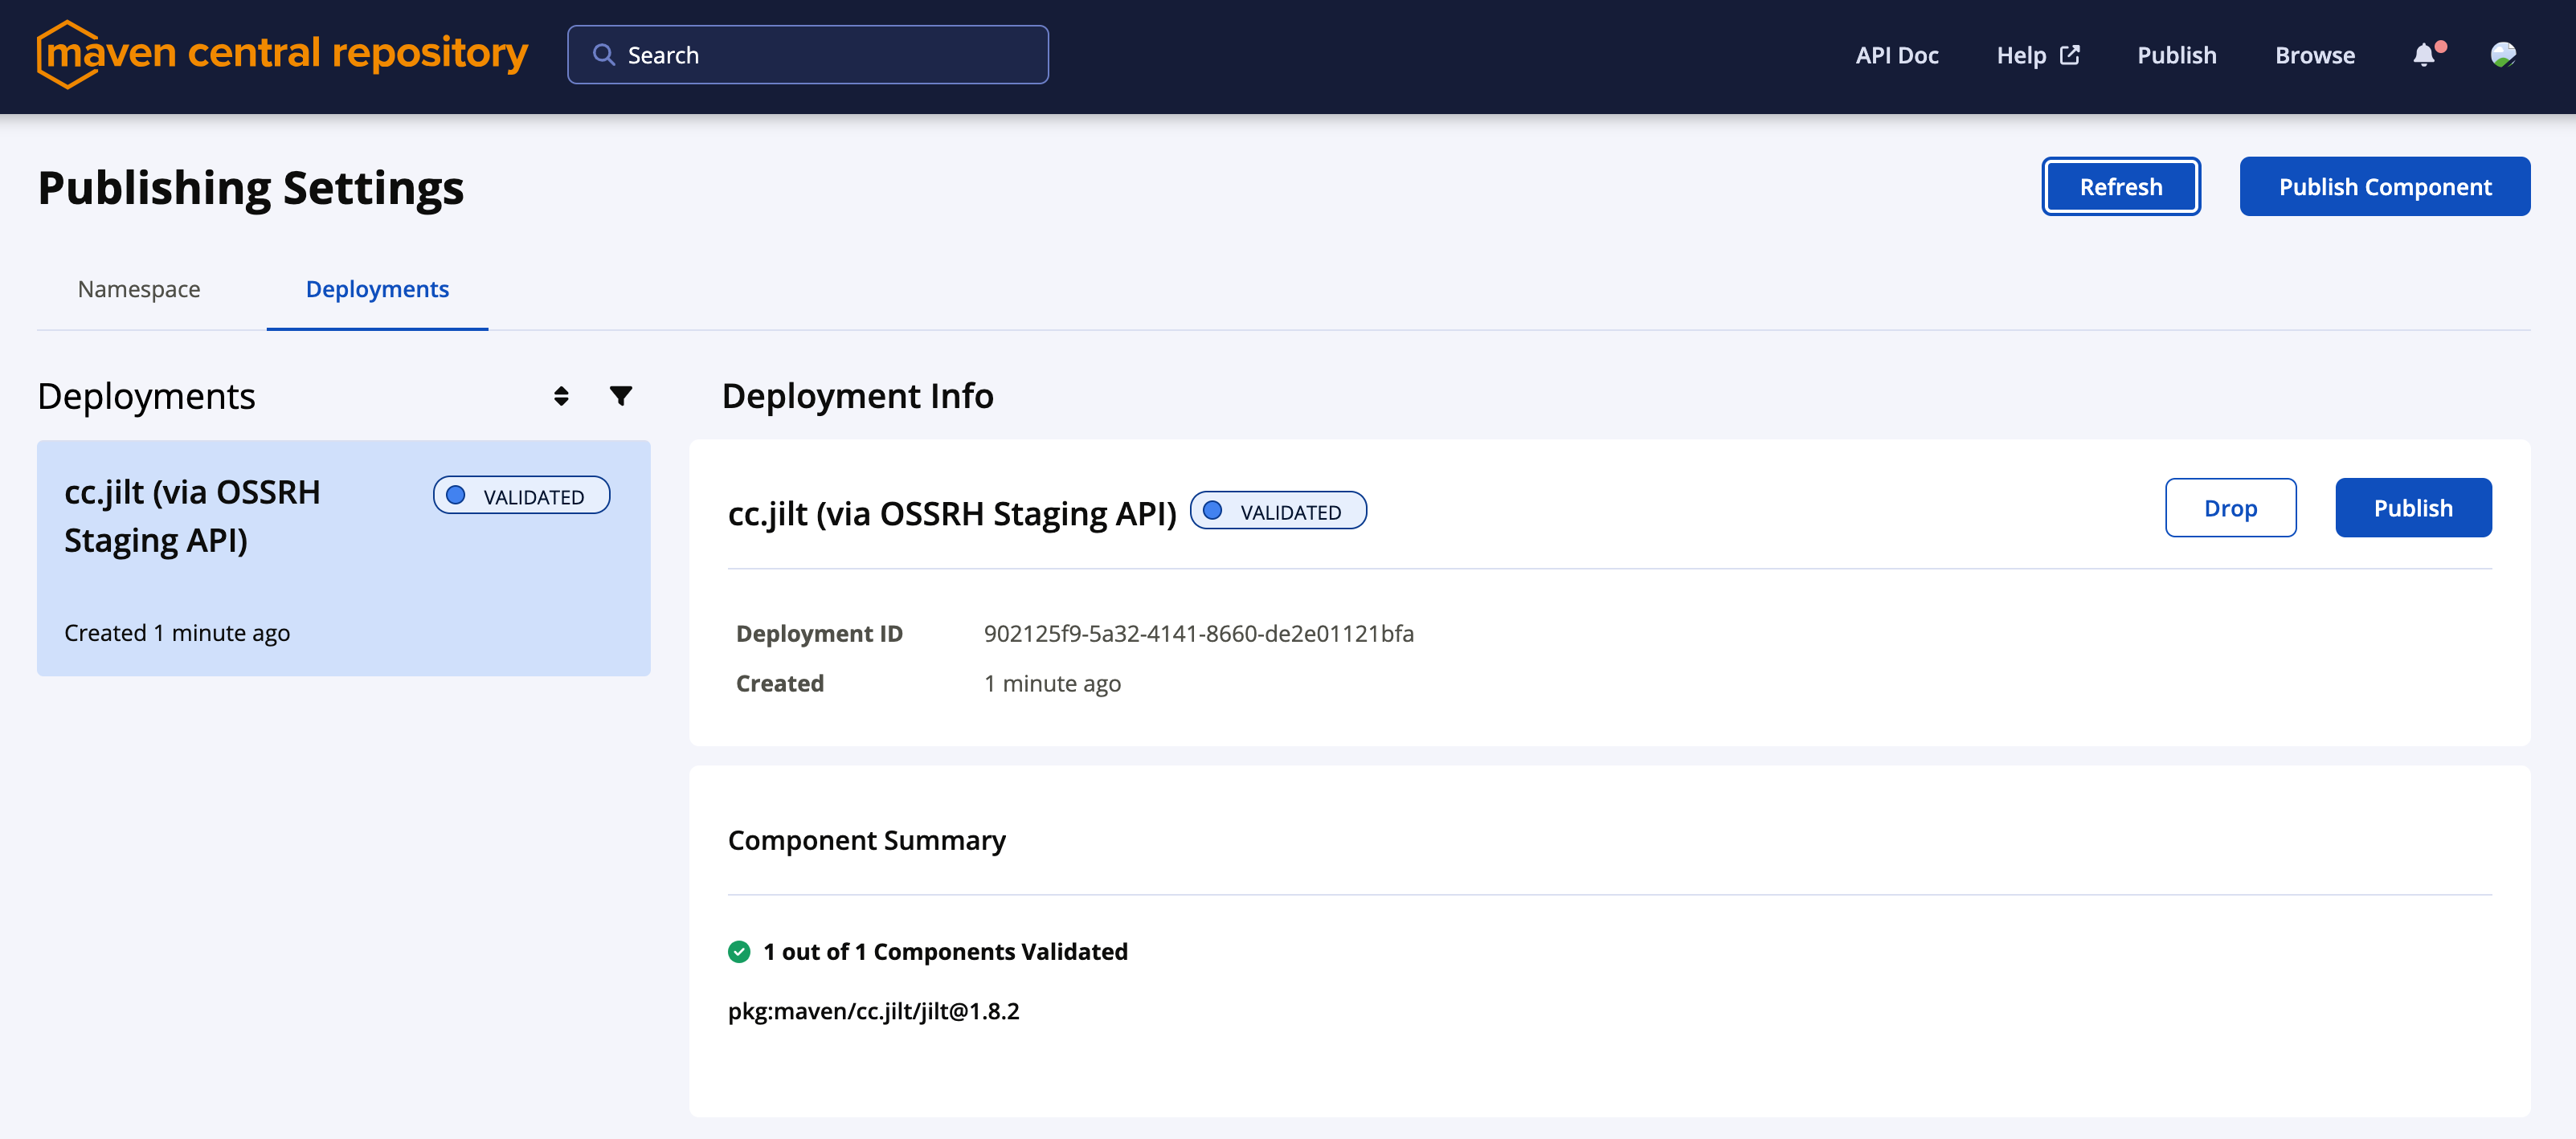Click deployment ID 902125f9-5a32-4141-8660-de2e01121bfa
Viewport: 2576px width, 1139px height.
1199,634
